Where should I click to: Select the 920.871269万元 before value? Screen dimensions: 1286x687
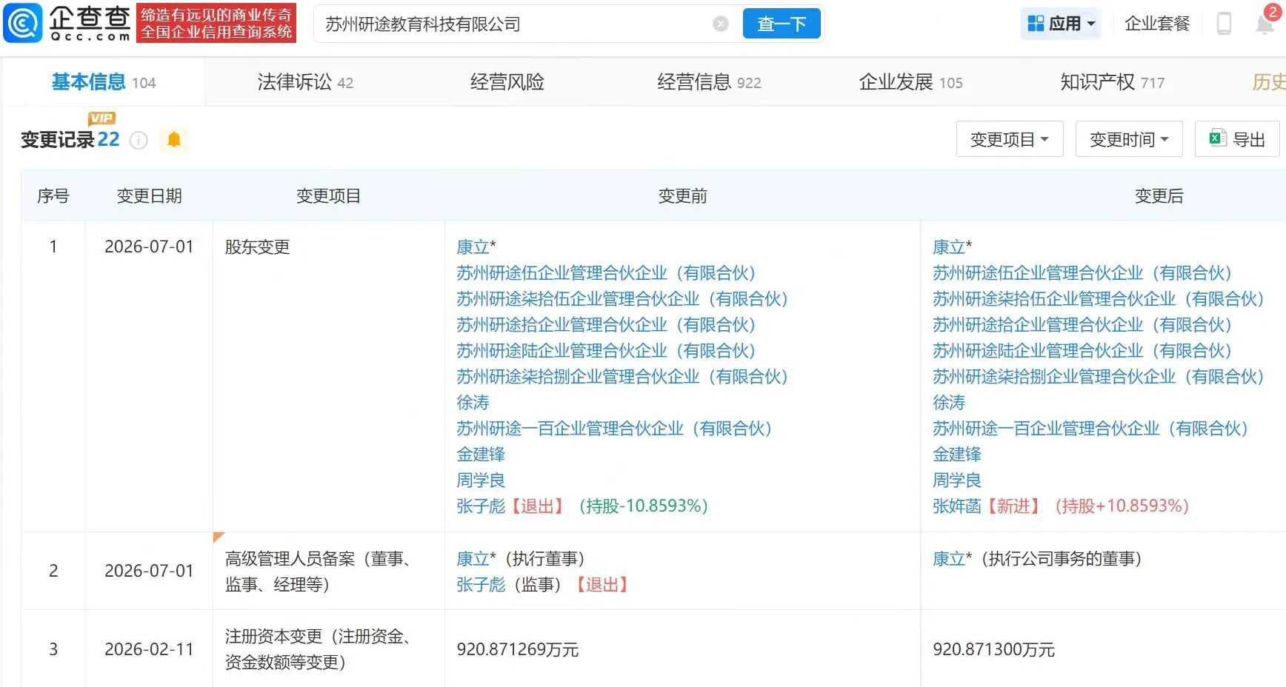[x=518, y=649]
